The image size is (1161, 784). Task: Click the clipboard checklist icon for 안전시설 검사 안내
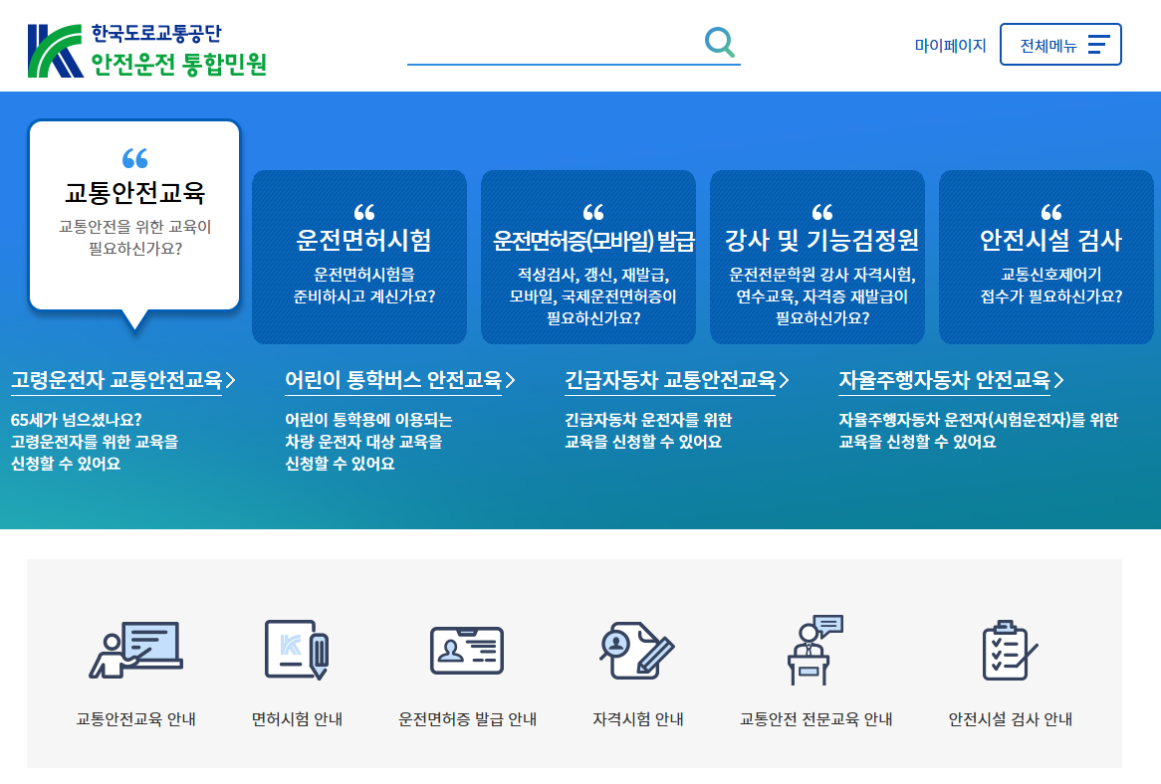click(1010, 650)
